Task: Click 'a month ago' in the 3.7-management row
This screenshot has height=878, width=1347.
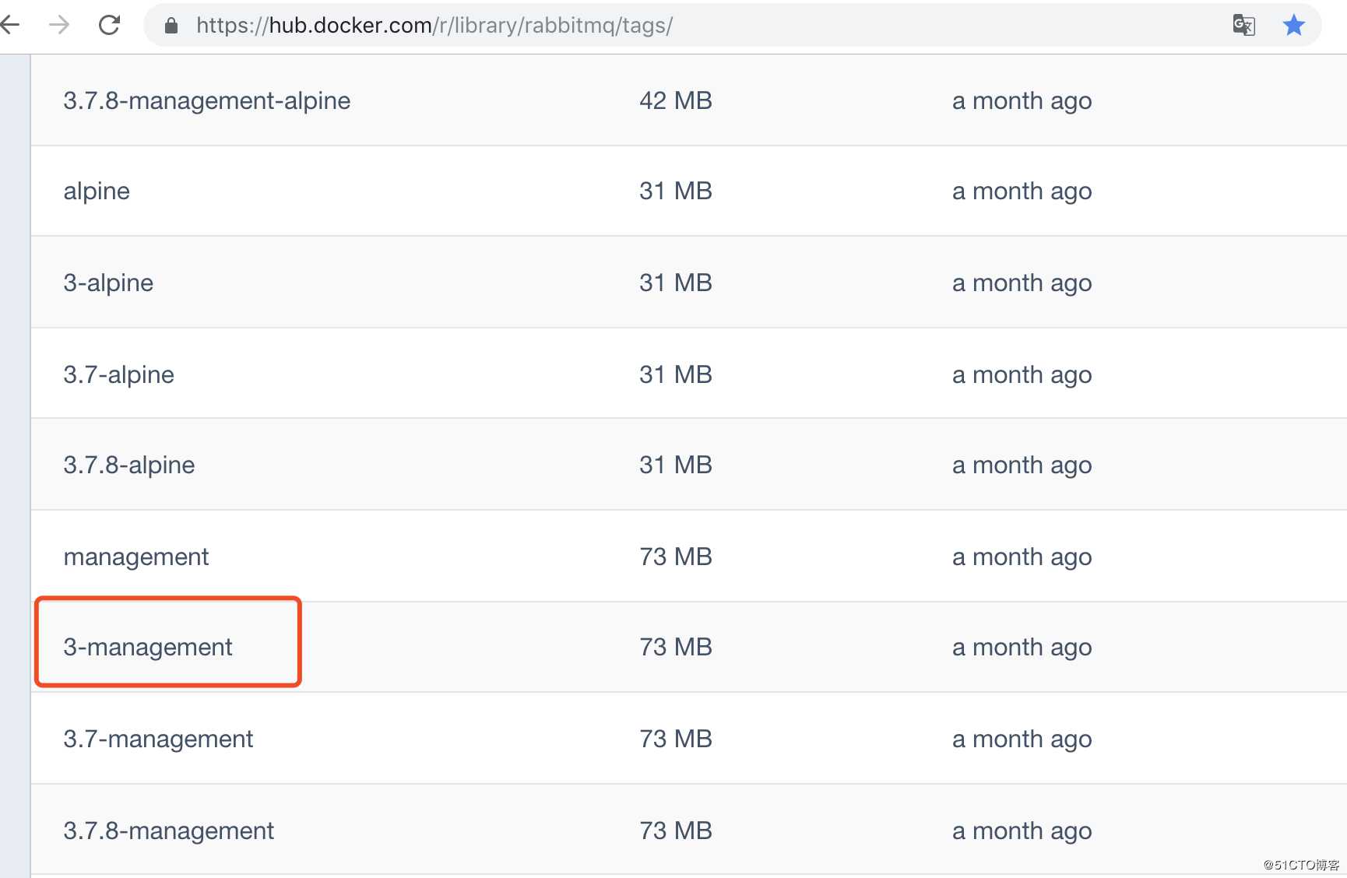Action: tap(1022, 739)
